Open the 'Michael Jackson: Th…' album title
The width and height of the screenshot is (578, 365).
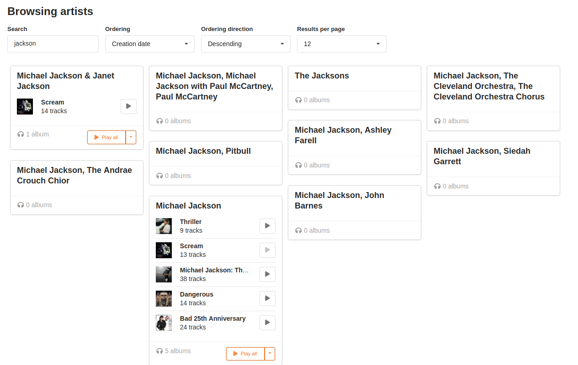[214, 270]
